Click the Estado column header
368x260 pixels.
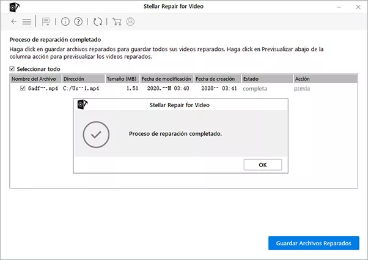267,79
